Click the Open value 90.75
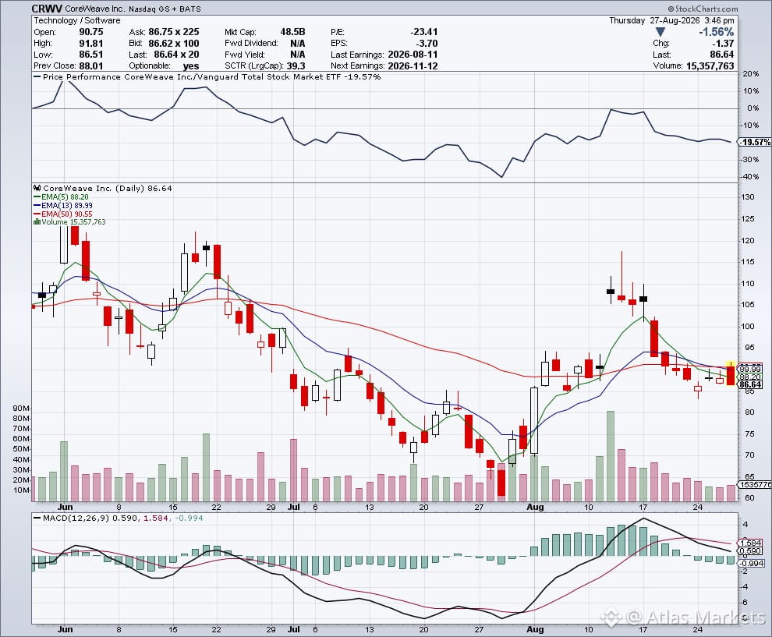Screen dimensions: 772x637 point(91,31)
